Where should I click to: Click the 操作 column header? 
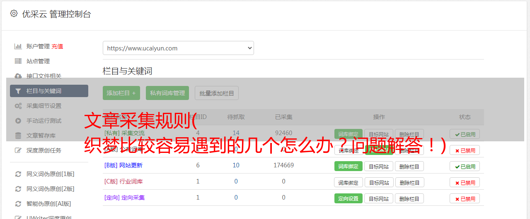point(379,117)
